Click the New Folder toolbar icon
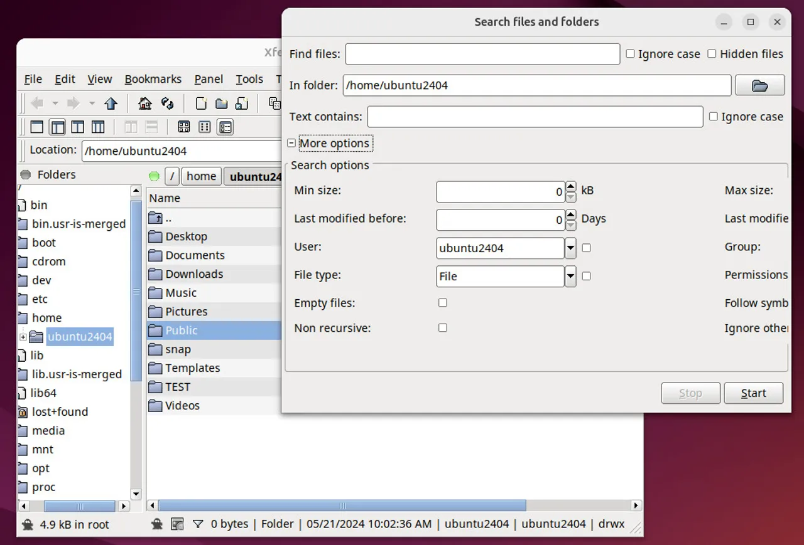This screenshot has height=545, width=804. pyautogui.click(x=221, y=103)
